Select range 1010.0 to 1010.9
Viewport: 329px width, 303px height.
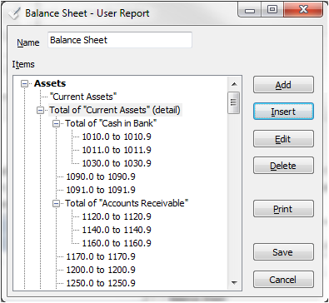pos(117,137)
